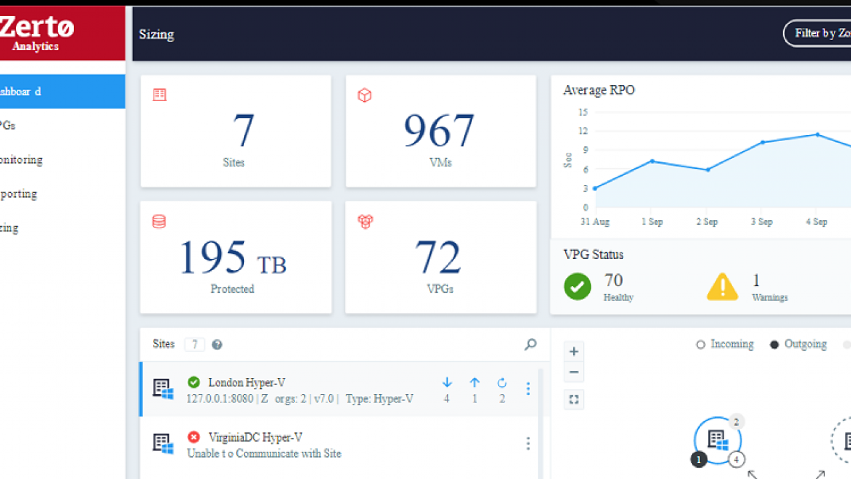Image resolution: width=851 pixels, height=479 pixels.
Task: Click London Hyper-V green status icon
Action: (193, 382)
